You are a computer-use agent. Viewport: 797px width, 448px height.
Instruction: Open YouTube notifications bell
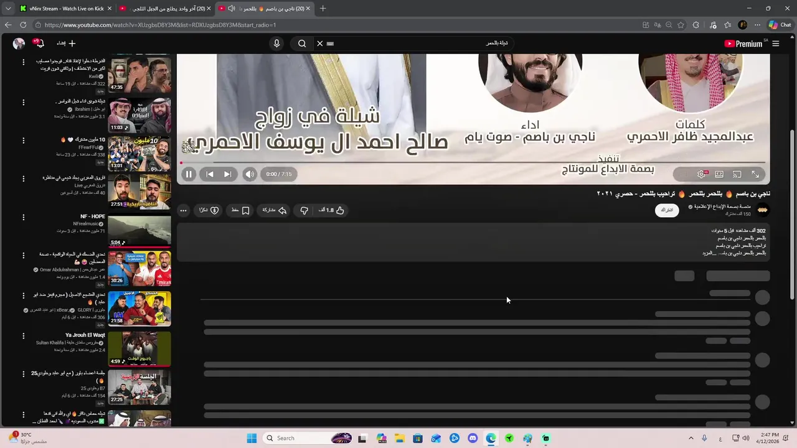[39, 44]
